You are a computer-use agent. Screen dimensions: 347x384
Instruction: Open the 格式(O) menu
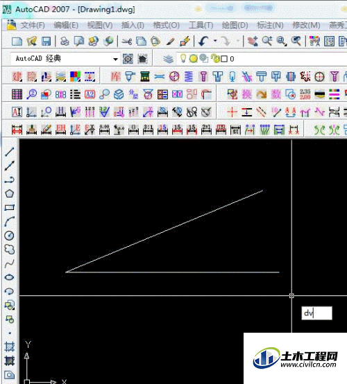(167, 25)
